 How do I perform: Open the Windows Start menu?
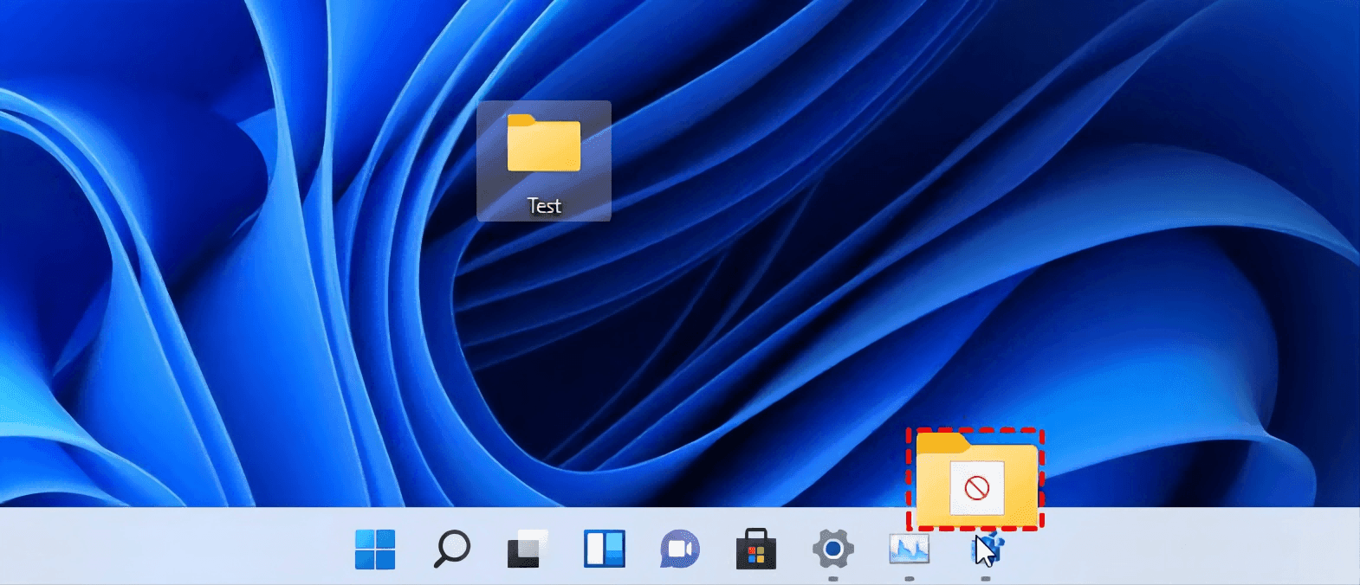click(x=375, y=549)
